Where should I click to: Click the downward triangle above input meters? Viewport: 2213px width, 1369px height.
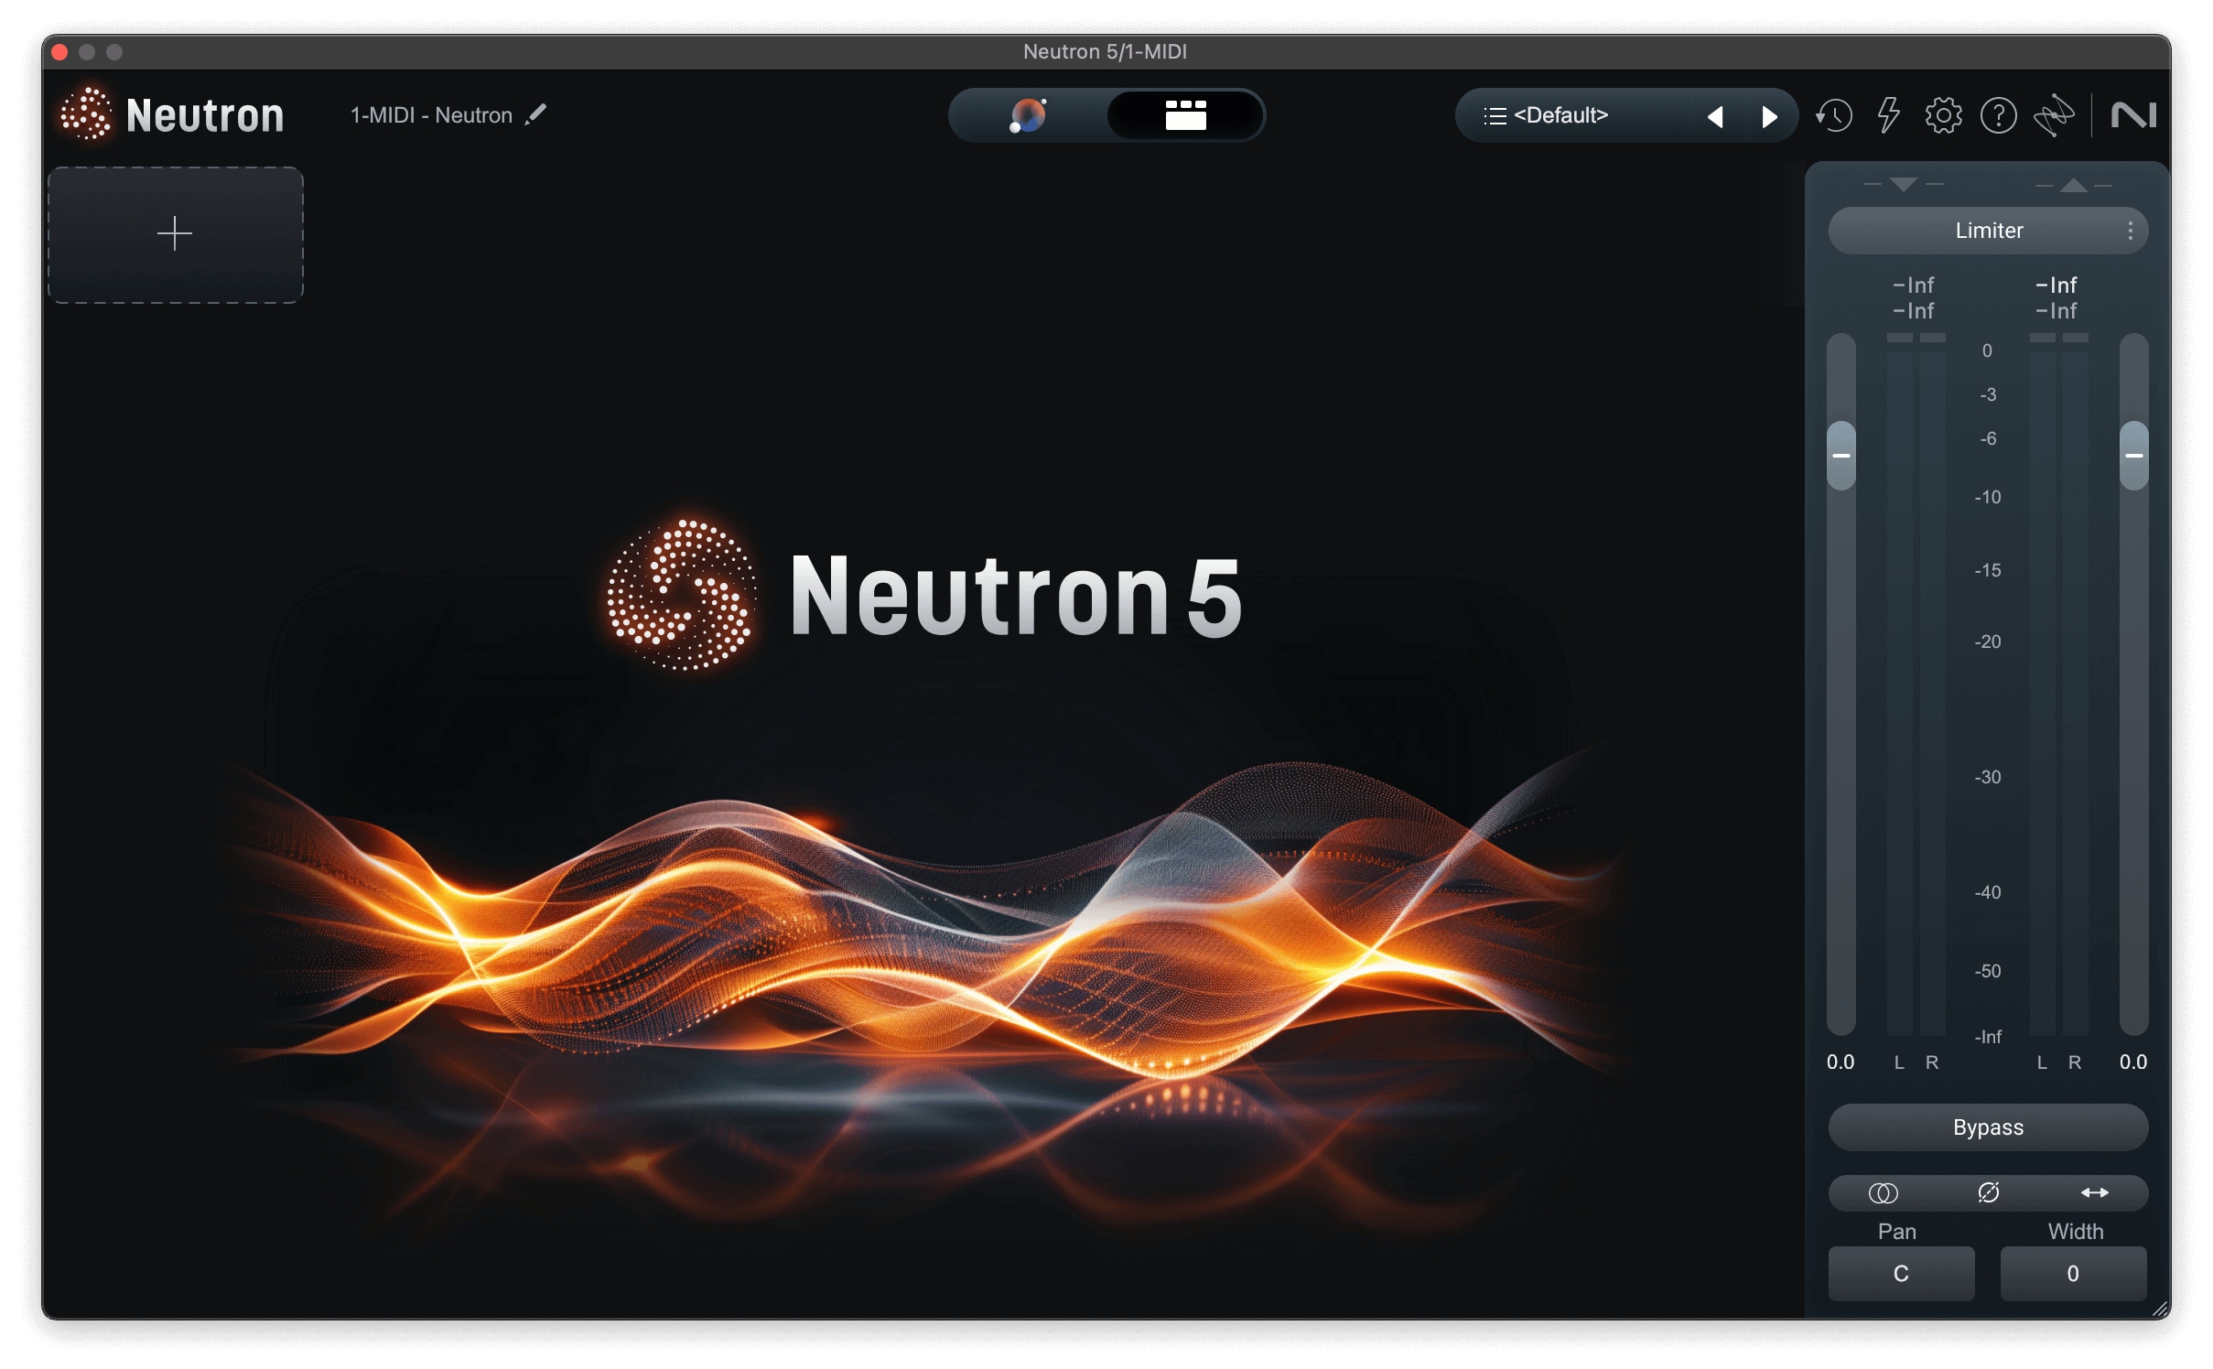coord(1903,185)
